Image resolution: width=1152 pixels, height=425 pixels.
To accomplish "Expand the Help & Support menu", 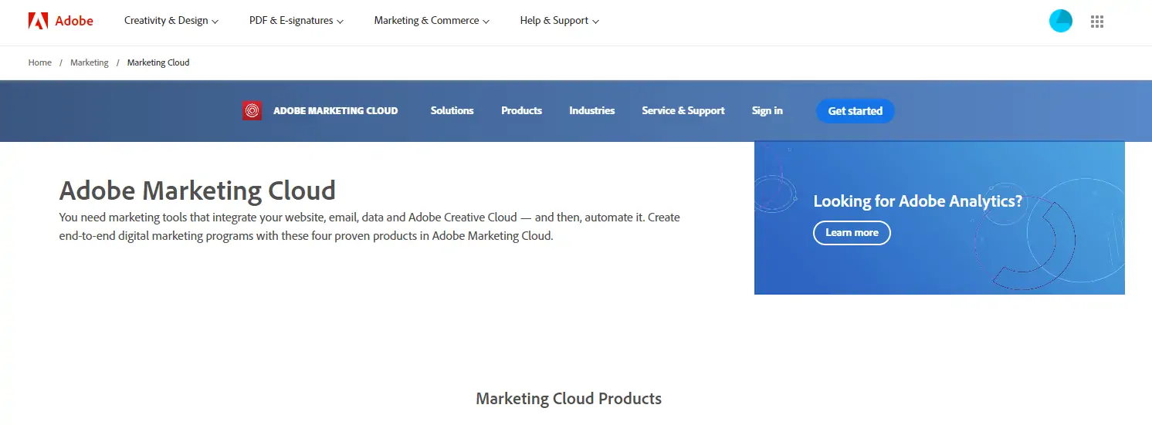I will click(560, 21).
